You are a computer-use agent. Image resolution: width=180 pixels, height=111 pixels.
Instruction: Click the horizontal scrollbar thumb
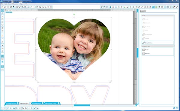[82, 105]
